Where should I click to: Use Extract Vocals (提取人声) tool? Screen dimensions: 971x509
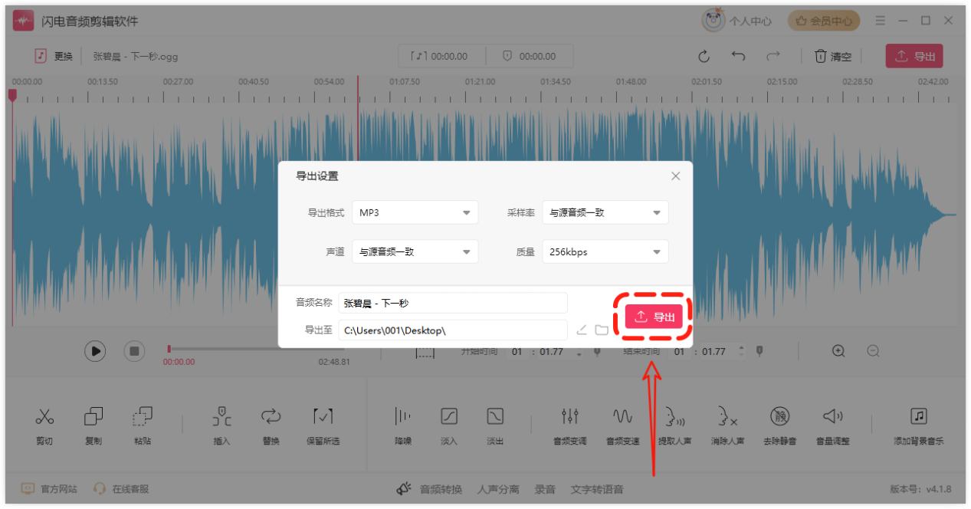tap(674, 425)
